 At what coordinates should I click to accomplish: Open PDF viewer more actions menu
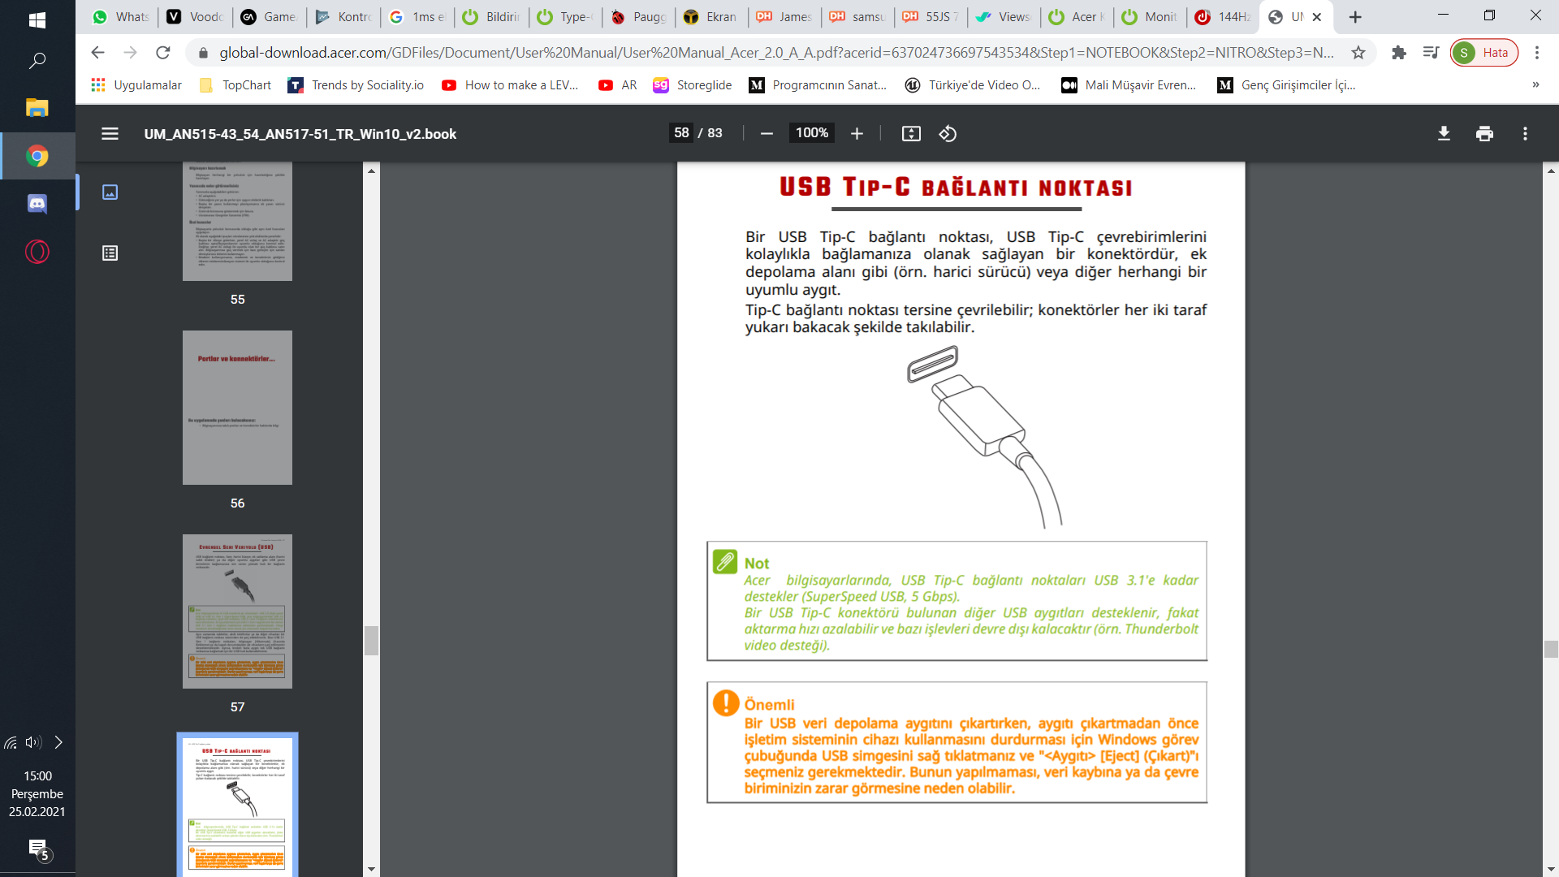click(x=1525, y=134)
